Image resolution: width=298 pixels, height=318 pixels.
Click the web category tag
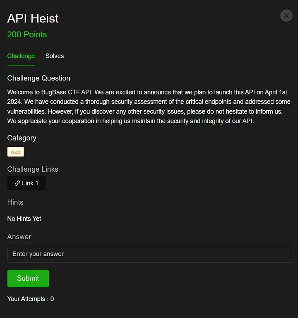[x=16, y=152]
